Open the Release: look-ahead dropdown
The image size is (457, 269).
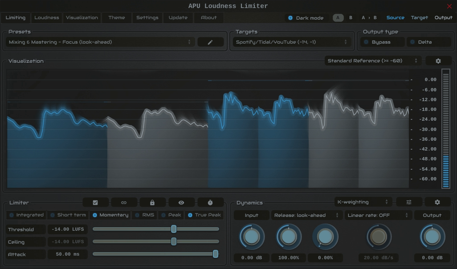coord(306,216)
